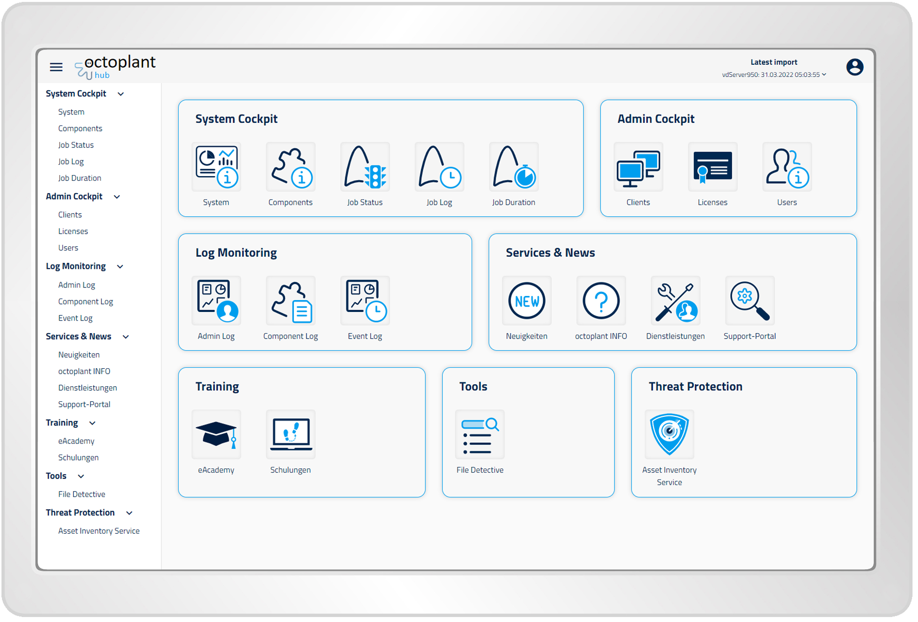Viewport: 918px width, 622px height.
Task: Open the user account profile icon
Action: [x=854, y=67]
